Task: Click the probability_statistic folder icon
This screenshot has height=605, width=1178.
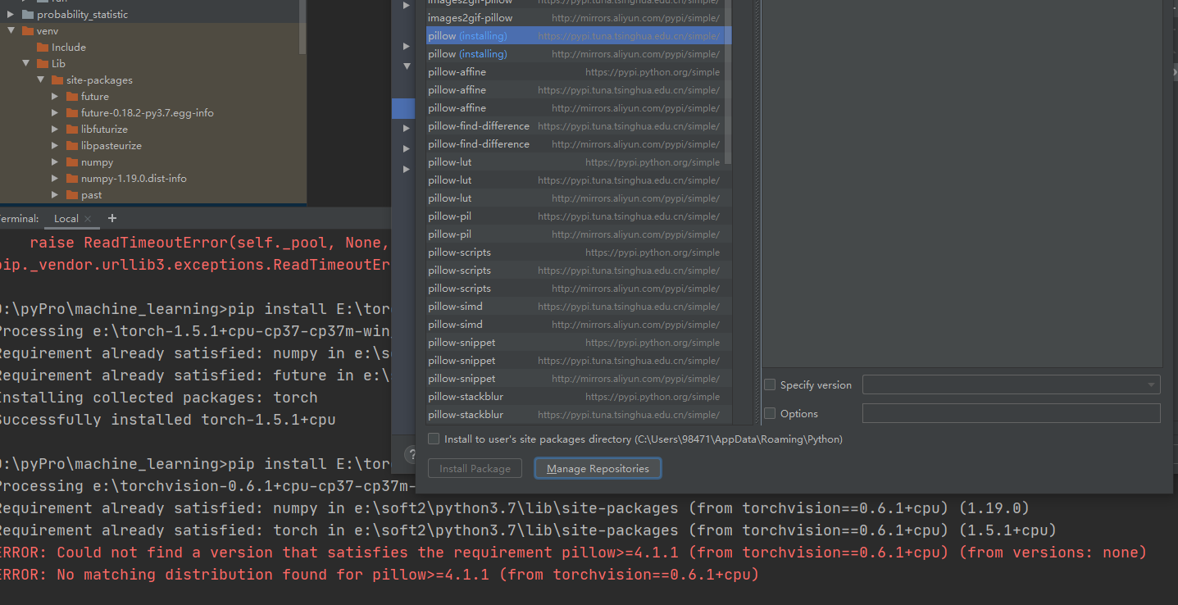Action: (28, 15)
